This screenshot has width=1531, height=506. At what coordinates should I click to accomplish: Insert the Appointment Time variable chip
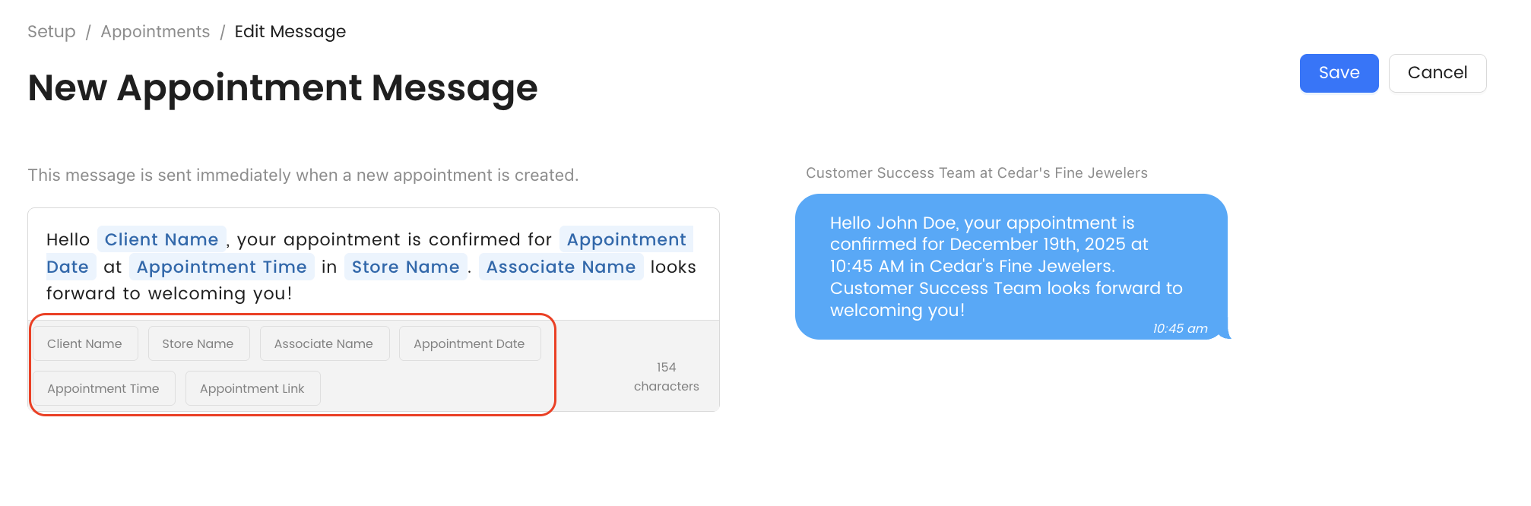click(103, 388)
